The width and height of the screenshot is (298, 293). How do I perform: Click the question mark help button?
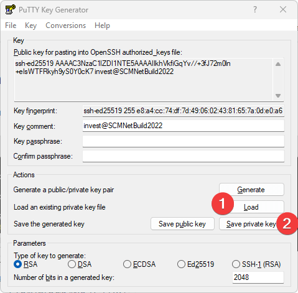(255, 9)
